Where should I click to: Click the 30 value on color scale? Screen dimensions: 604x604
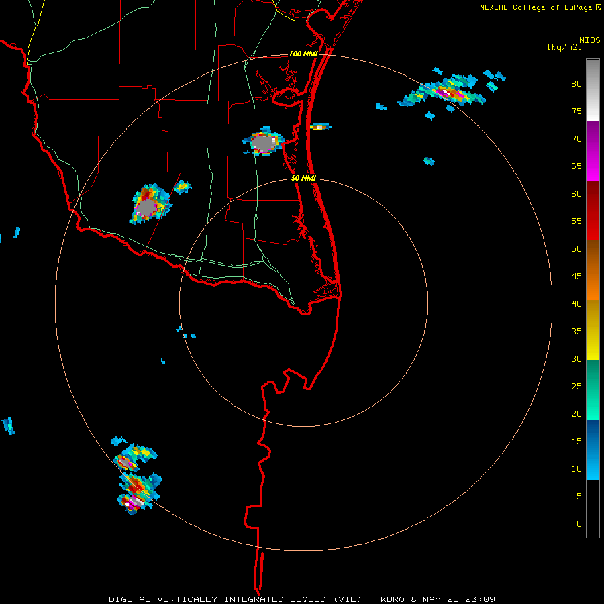coord(576,358)
